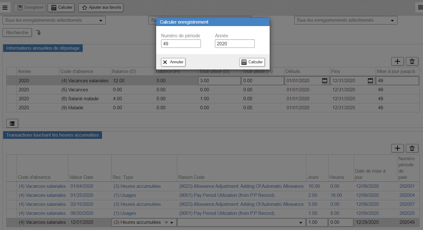The height and width of the screenshot is (230, 423).
Task: Click the Année input field
Action: click(x=235, y=44)
